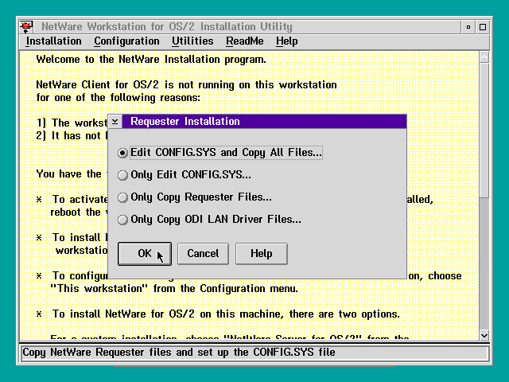The width and height of the screenshot is (509, 382).
Task: Select Only Copy Requester Files option
Action: (195, 197)
